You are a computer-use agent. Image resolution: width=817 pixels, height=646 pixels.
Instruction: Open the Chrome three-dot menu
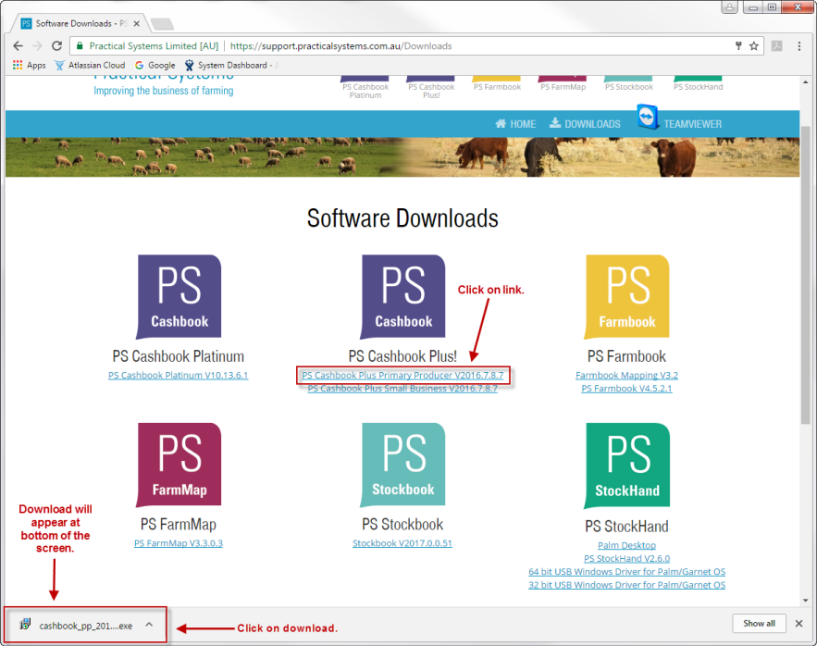[x=799, y=46]
